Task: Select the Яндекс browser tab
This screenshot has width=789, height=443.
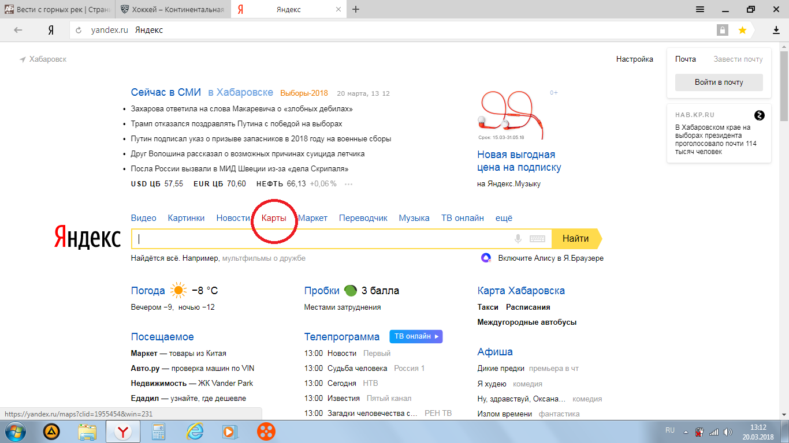Action: click(x=289, y=9)
